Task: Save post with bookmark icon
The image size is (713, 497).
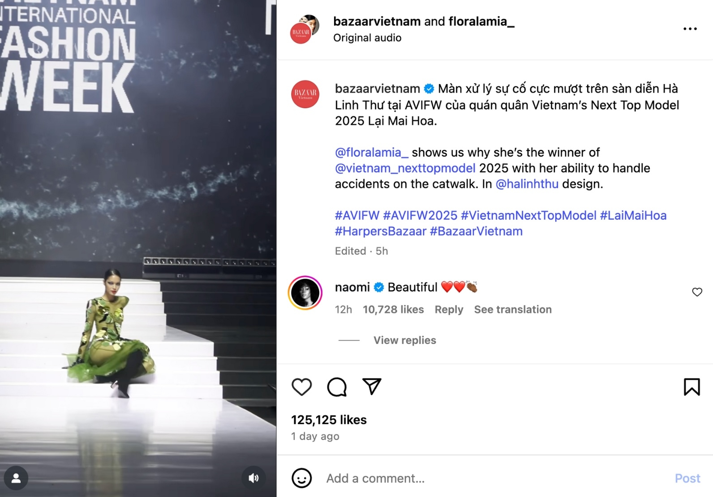Action: coord(692,387)
